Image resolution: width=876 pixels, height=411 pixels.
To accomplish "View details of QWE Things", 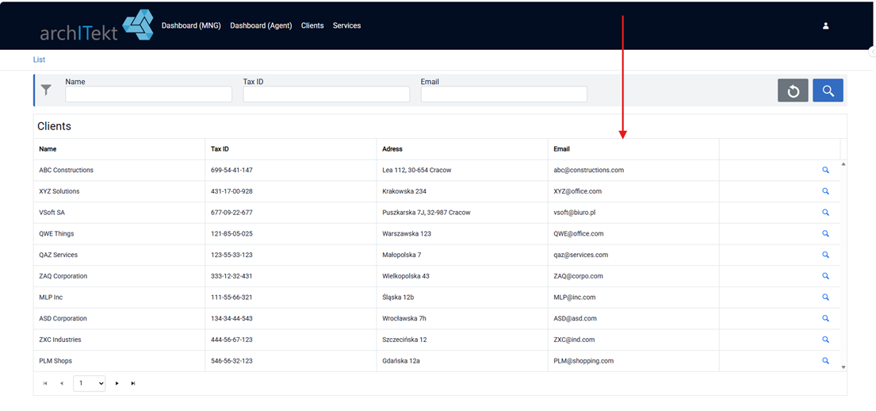I will click(825, 234).
